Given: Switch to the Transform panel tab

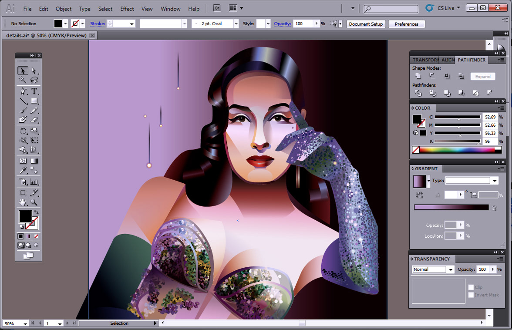Looking at the screenshot, I should click(425, 60).
